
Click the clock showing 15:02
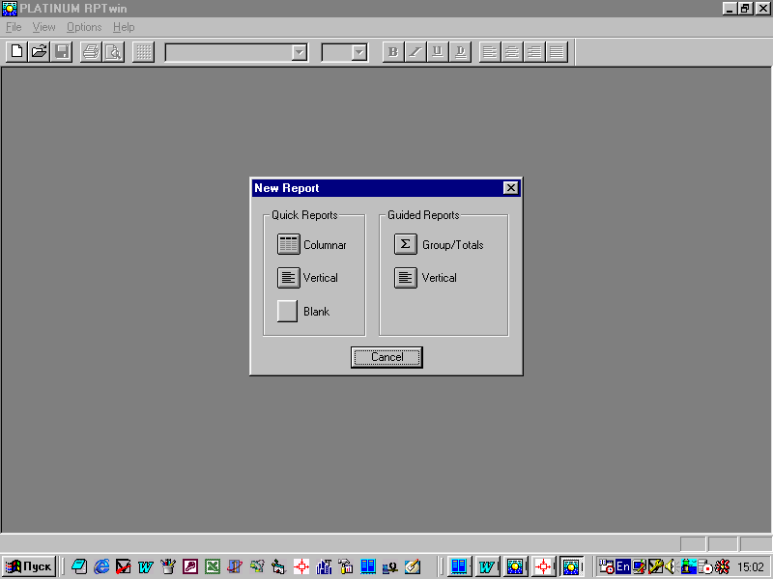751,566
